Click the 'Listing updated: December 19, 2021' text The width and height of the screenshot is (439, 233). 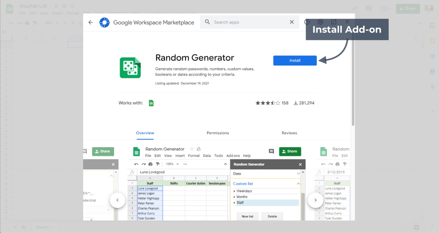tap(182, 83)
